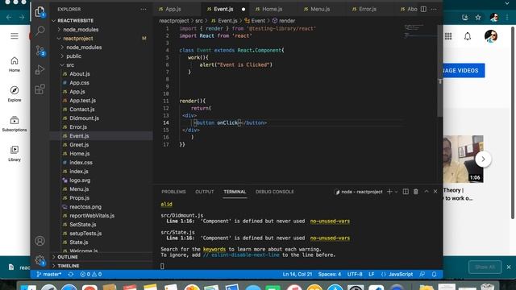Open the Accounts icon in activity bar

point(40,241)
